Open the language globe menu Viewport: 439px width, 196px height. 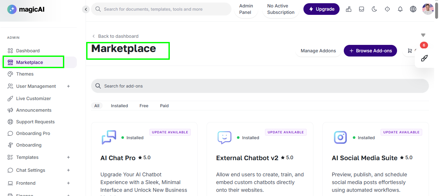coord(413,9)
